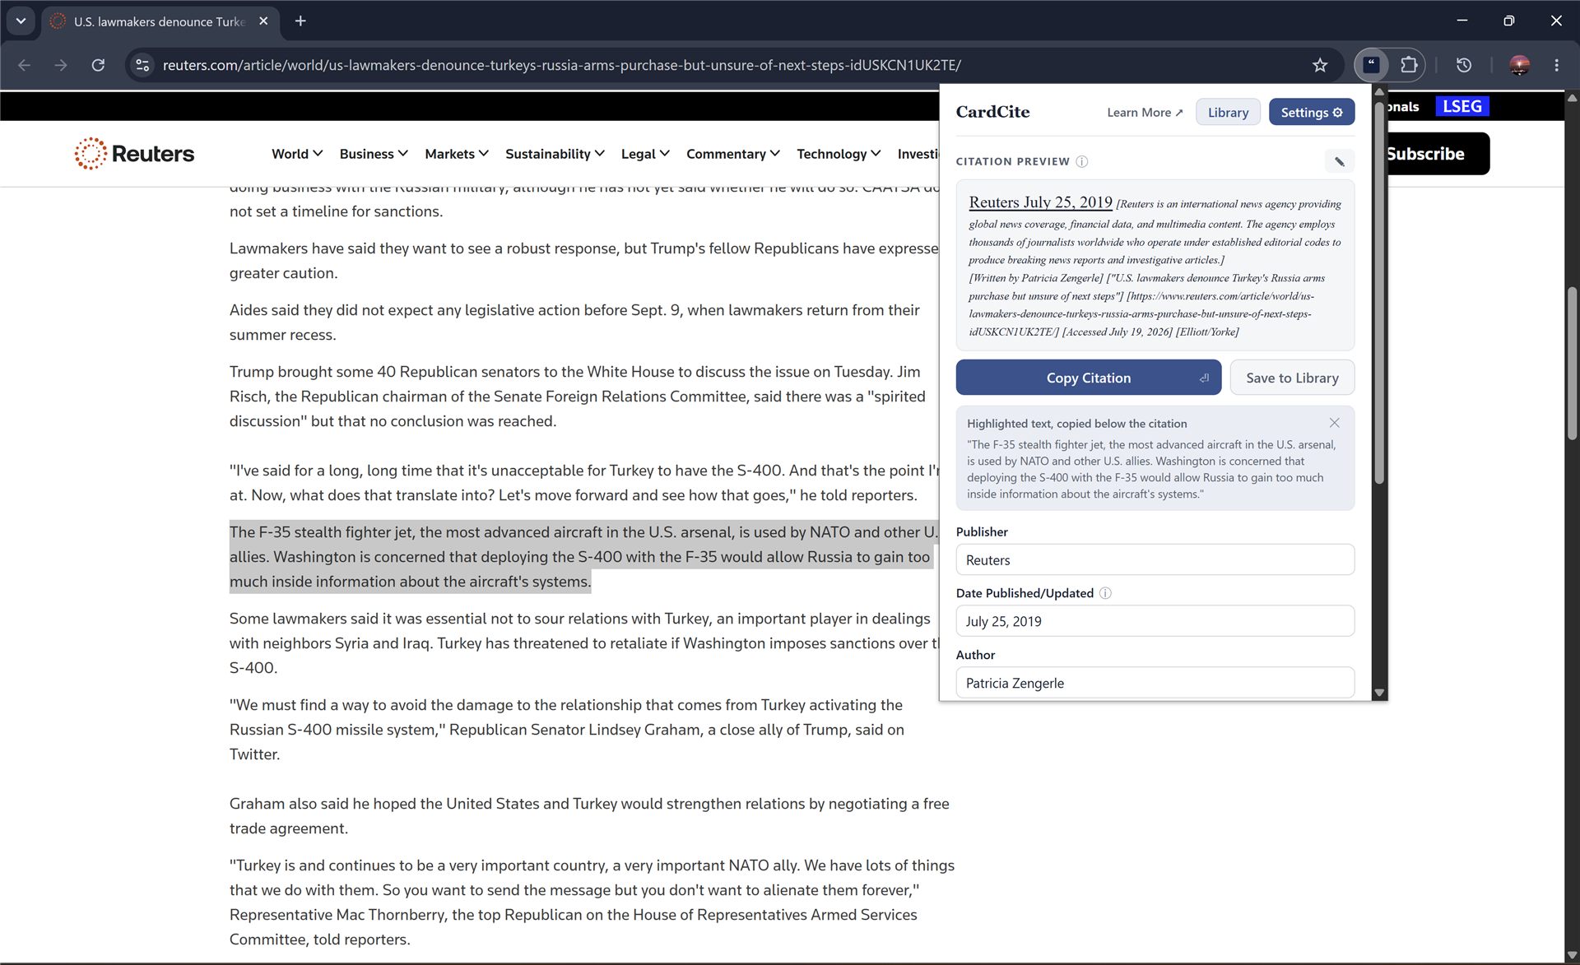Expand the Business menu
Viewport: 1580px width, 965px height.
tap(374, 154)
